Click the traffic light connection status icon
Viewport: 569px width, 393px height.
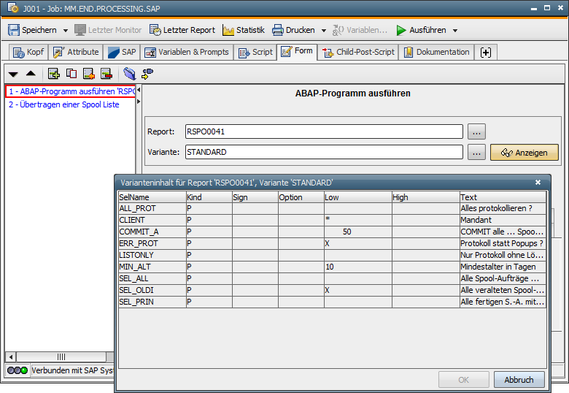[x=18, y=370]
